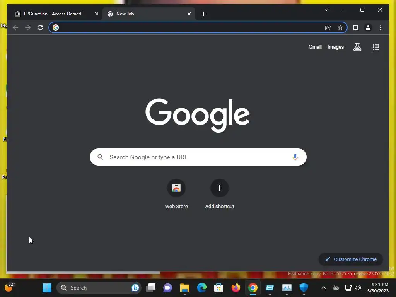Viewport: 396px width, 297px height.
Task: Open the volume speaker tray icon
Action: click(x=358, y=288)
